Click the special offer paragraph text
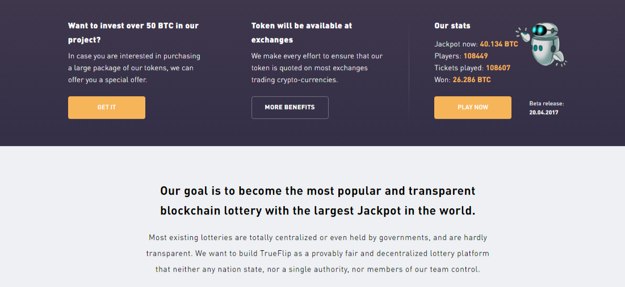The image size is (625, 287). [135, 68]
